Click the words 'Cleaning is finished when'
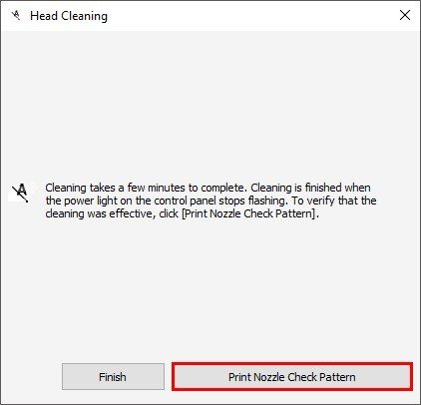This screenshot has height=405, width=421. (x=310, y=188)
